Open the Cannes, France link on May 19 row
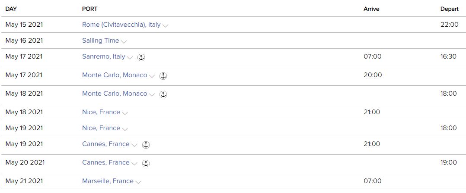 (105, 144)
